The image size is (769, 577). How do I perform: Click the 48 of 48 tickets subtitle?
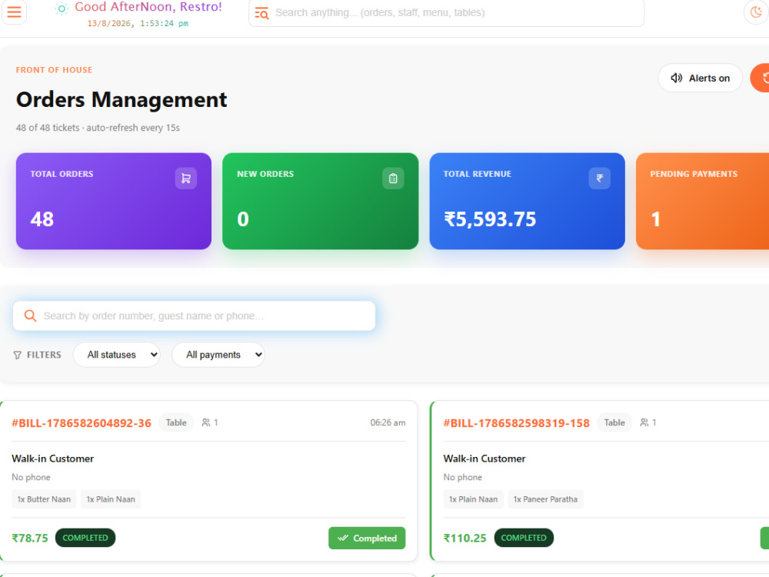(98, 128)
